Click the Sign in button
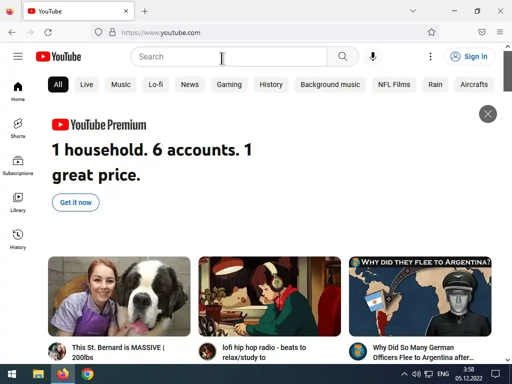The height and width of the screenshot is (384, 512). point(470,56)
